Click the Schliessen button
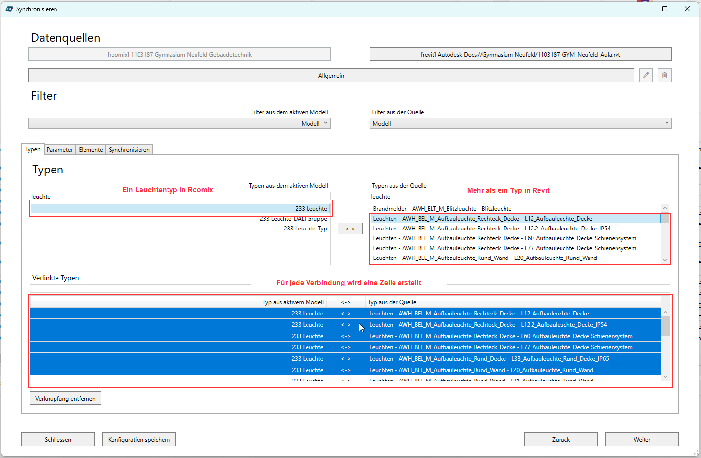The height and width of the screenshot is (458, 701). (x=58, y=439)
